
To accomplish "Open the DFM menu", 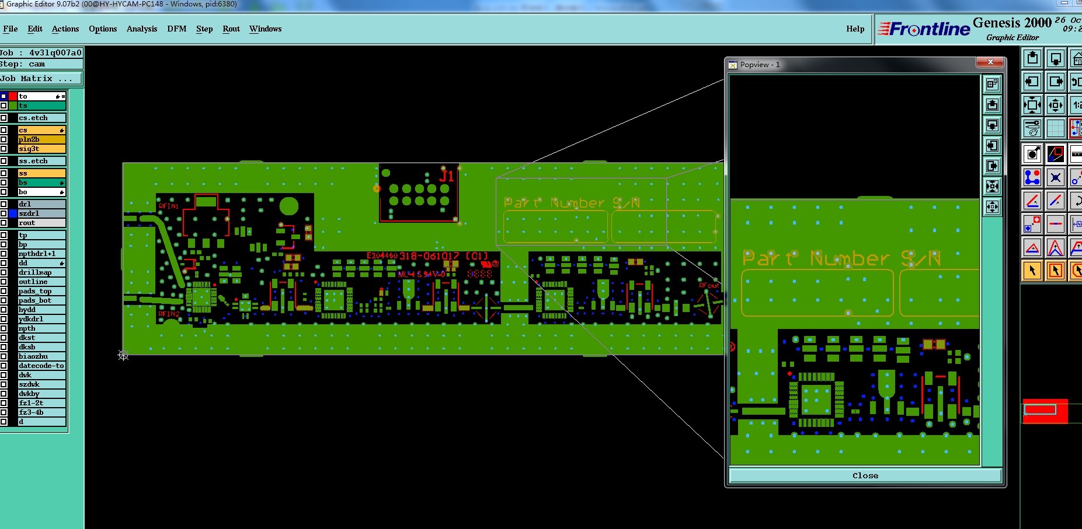I will (x=177, y=29).
